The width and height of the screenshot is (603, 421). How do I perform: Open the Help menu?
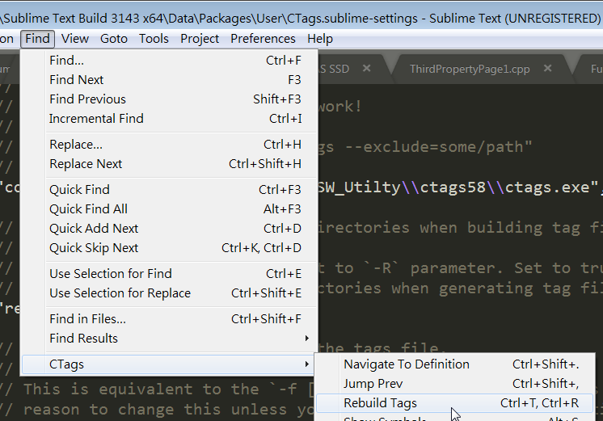pos(320,39)
